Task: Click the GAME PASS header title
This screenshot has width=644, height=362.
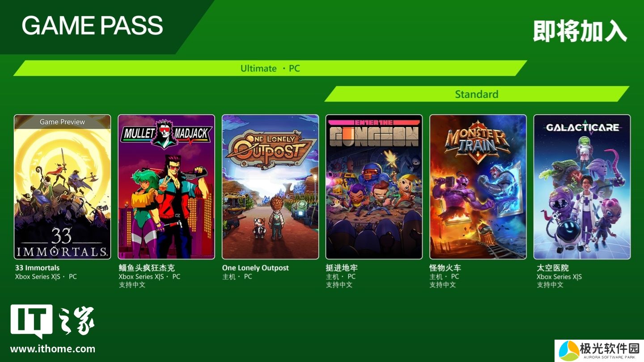Action: 92,25
